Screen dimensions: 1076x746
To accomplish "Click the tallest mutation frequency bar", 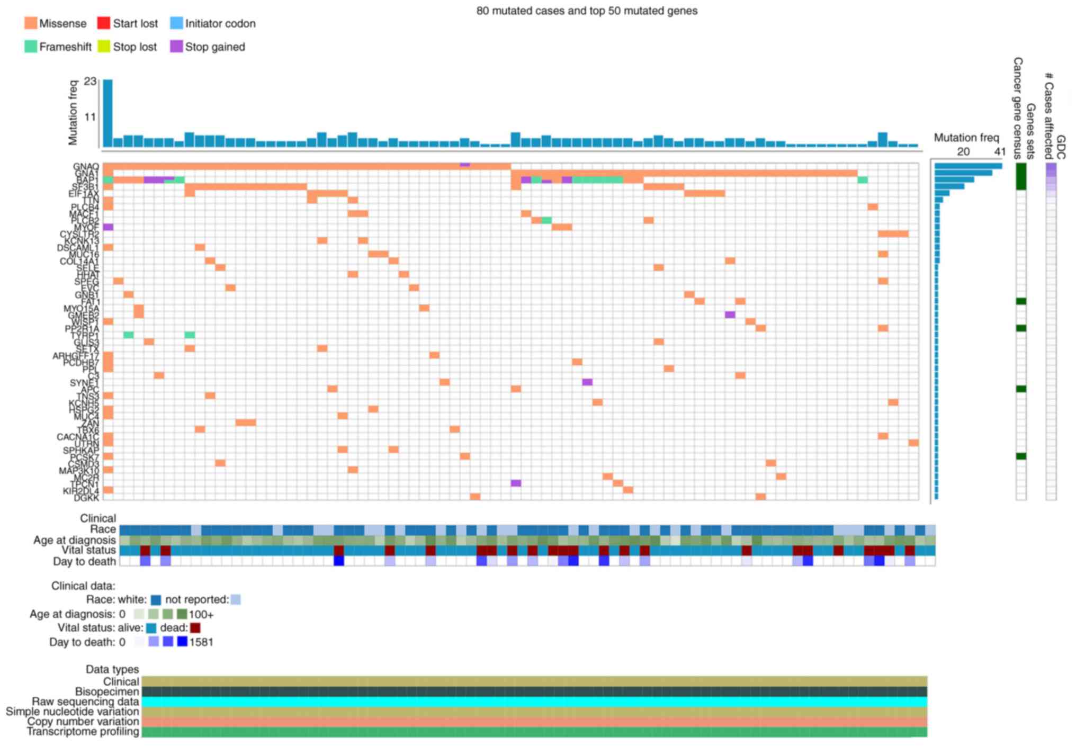I will point(108,113).
